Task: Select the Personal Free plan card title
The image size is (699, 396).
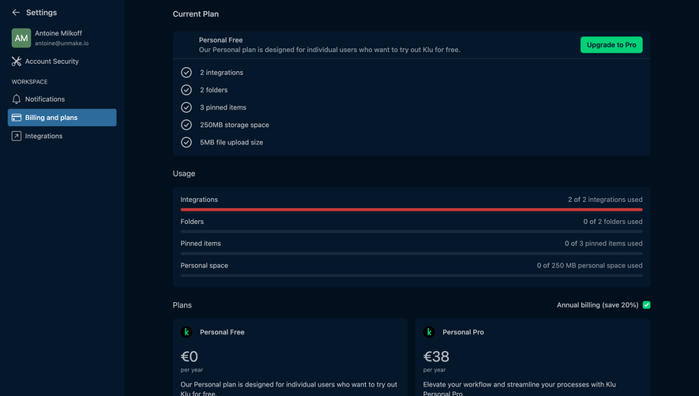Action: click(222, 332)
